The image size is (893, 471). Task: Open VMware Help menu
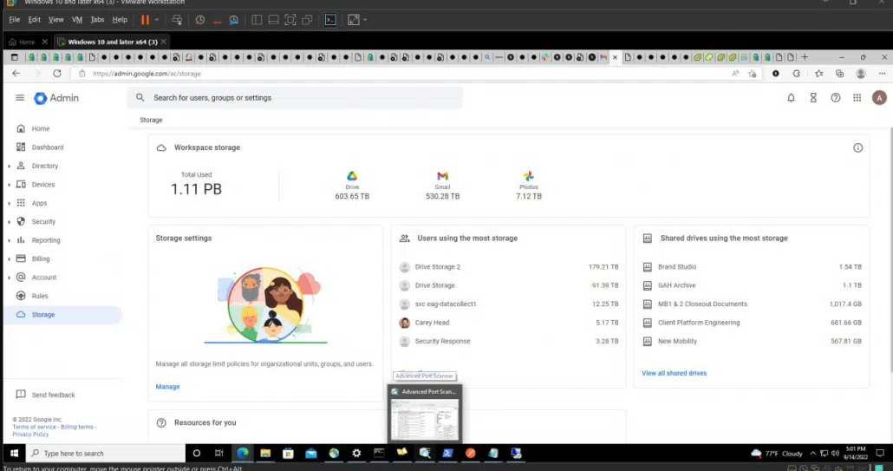click(x=120, y=20)
